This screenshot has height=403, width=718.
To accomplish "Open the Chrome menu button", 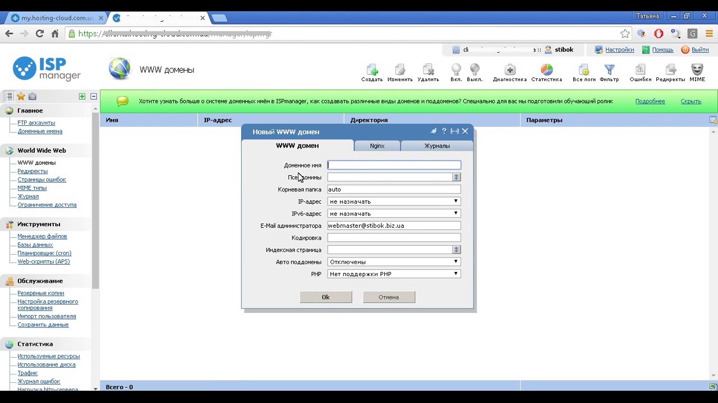I will pyautogui.click(x=709, y=34).
